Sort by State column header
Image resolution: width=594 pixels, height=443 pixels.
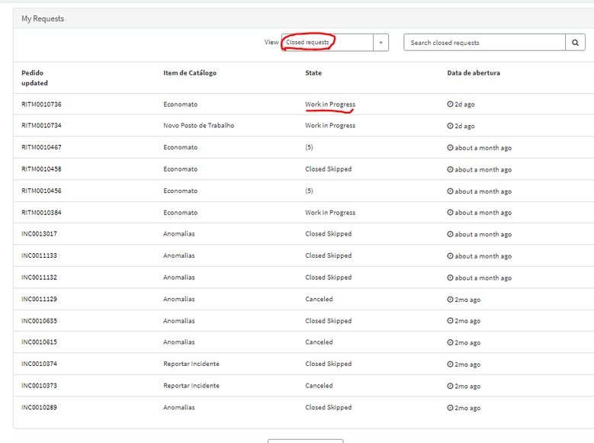click(x=313, y=72)
